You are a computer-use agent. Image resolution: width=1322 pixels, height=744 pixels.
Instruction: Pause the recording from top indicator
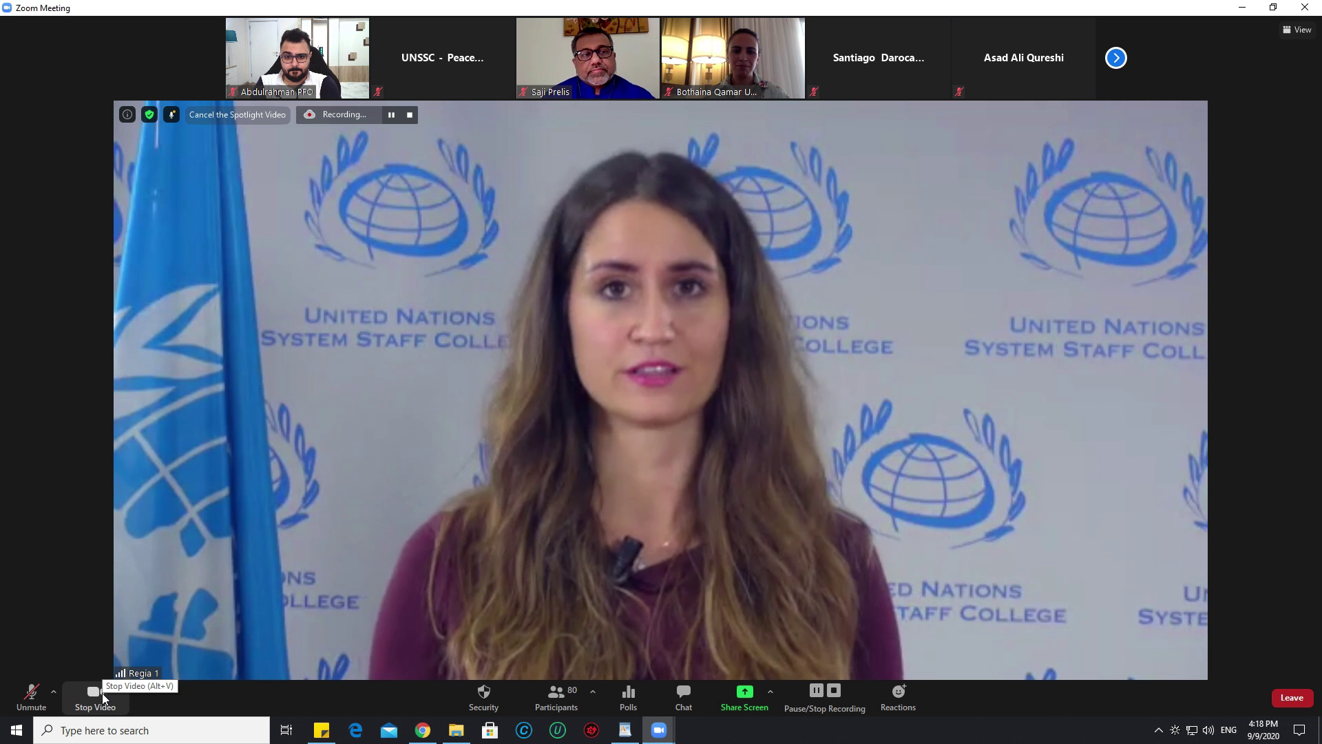(391, 115)
